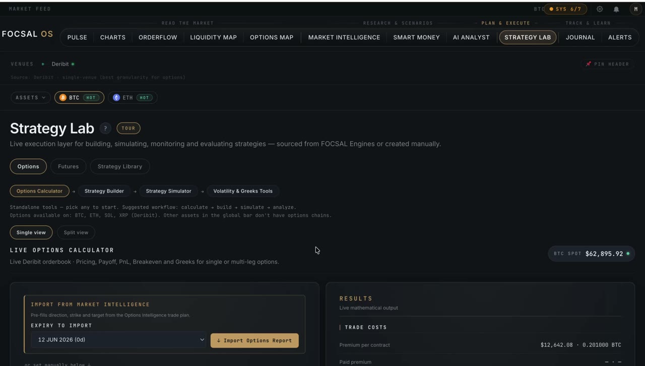Open the PULSE tab
The height and width of the screenshot is (366, 645).
(x=77, y=37)
